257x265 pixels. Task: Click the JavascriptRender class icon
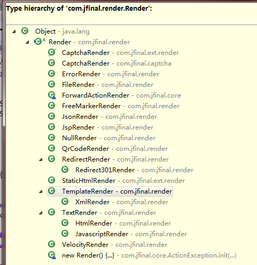65,234
